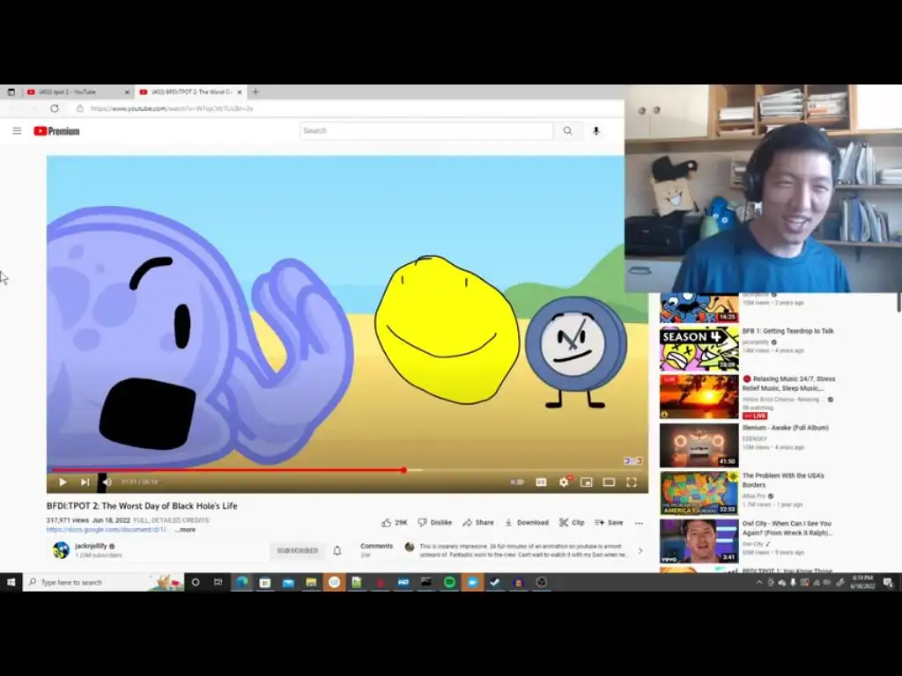902x676 pixels.
Task: Switch to miniplayer mode
Action: point(586,482)
